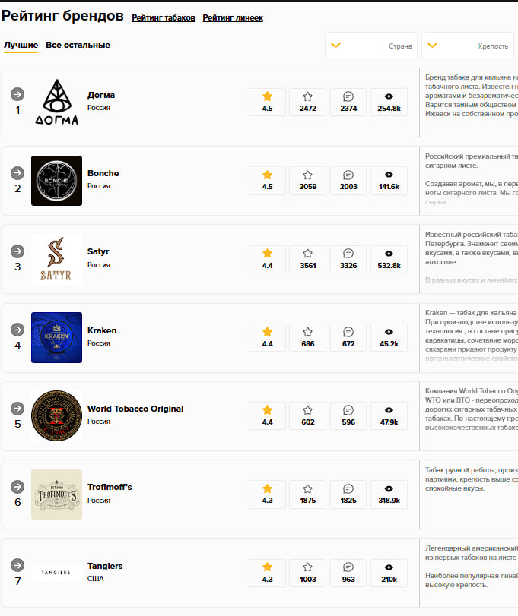Open the comments icon for Satyr

click(348, 253)
